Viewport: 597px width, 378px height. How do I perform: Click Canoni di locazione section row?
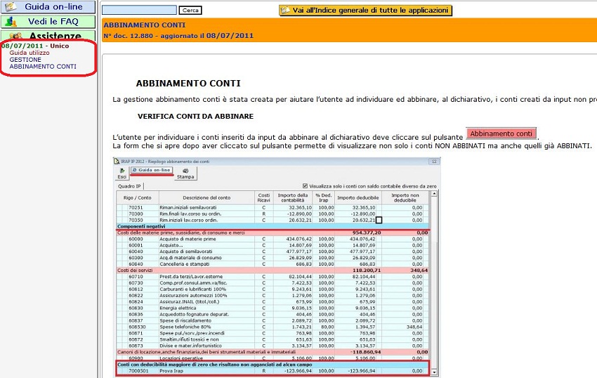(x=273, y=352)
